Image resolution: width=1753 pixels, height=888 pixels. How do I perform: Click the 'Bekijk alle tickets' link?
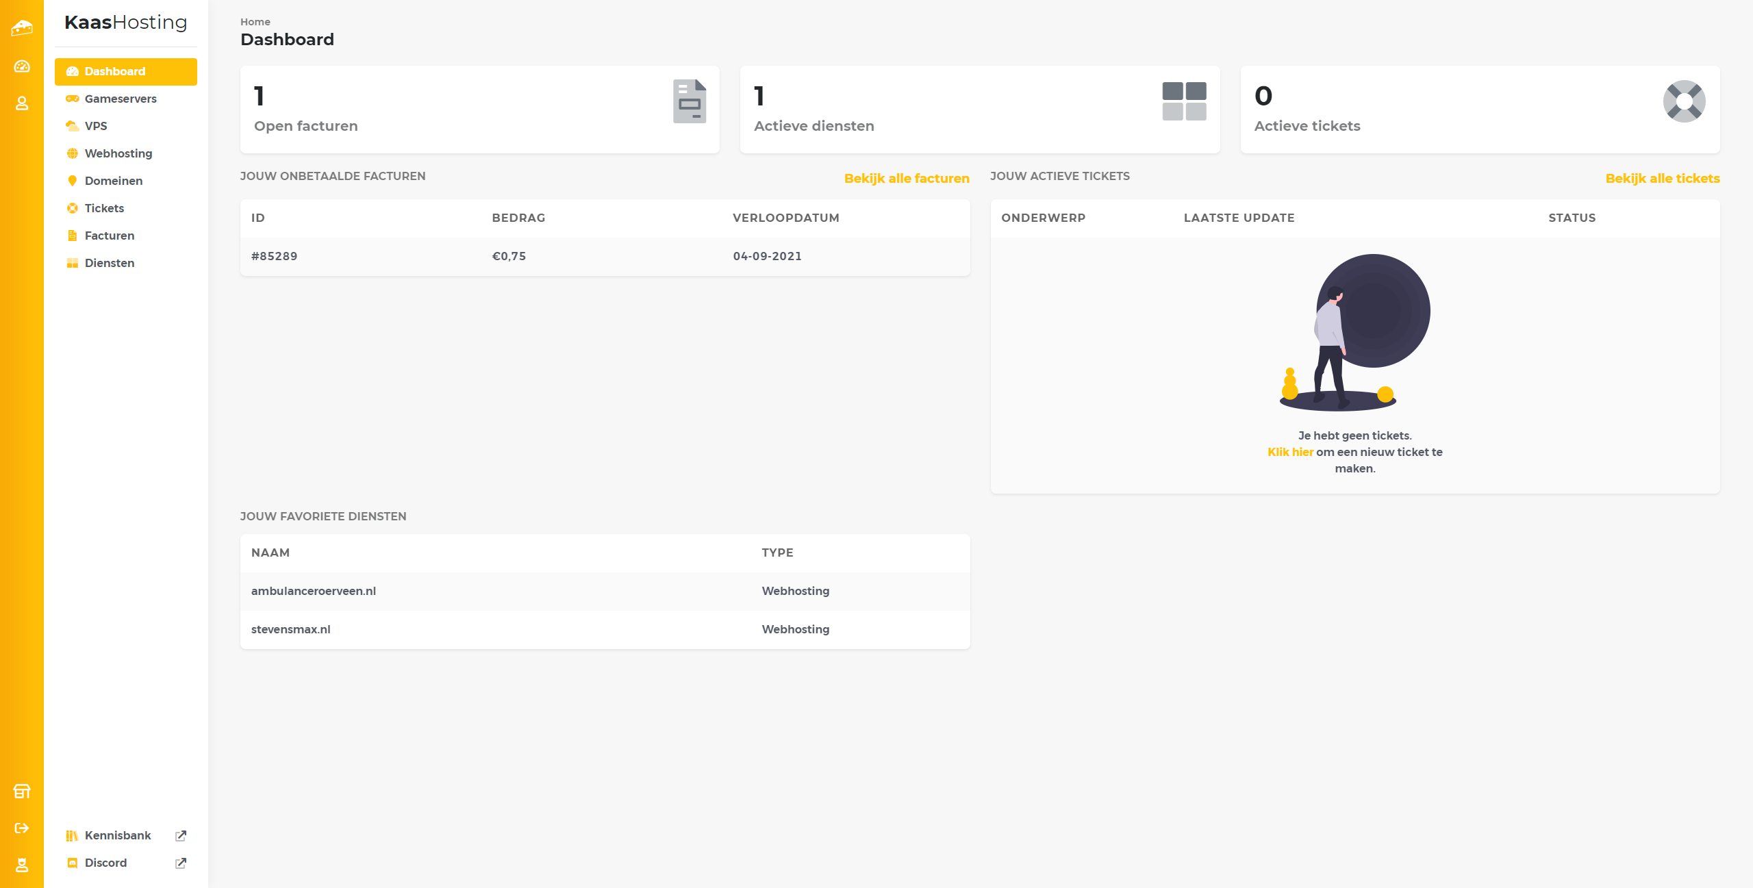[1662, 179]
